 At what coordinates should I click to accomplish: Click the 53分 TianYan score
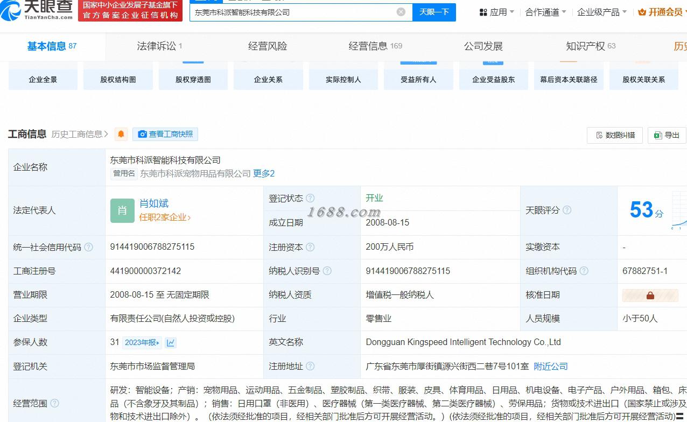(647, 210)
